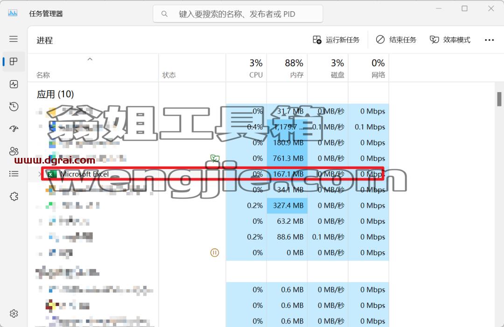Open Startup apps sidebar icon
504x327 pixels.
pyautogui.click(x=14, y=129)
